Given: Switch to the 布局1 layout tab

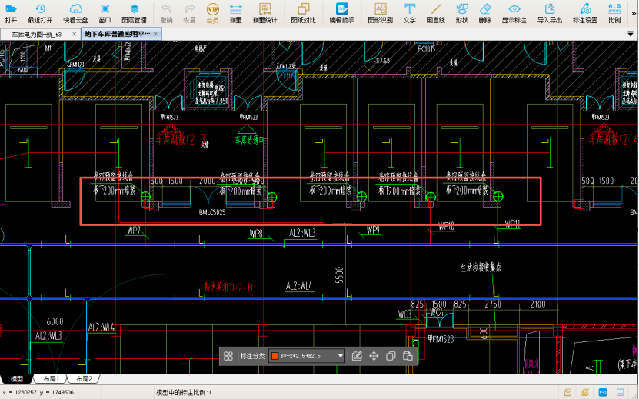Looking at the screenshot, I should click(52, 379).
